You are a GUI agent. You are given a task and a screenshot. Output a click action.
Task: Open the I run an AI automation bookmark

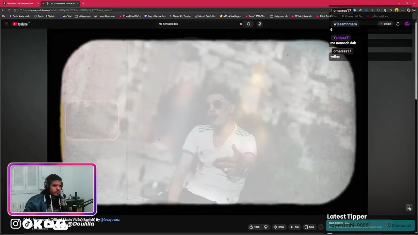pyautogui.click(x=105, y=16)
